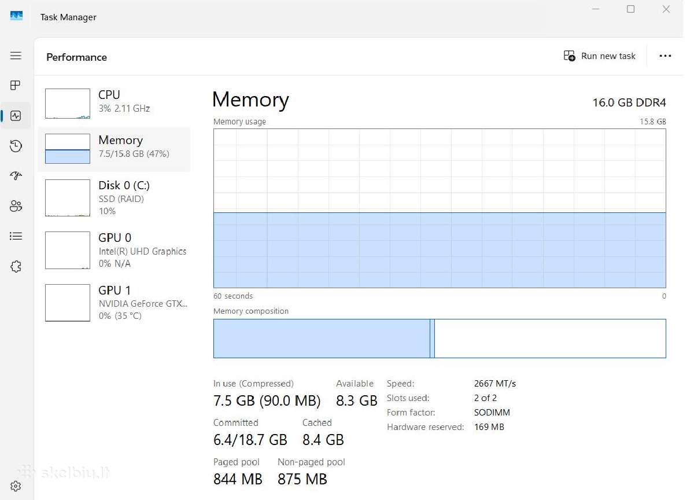Click the Cached value 8.4 GB
This screenshot has height=500, width=694.
(x=323, y=440)
